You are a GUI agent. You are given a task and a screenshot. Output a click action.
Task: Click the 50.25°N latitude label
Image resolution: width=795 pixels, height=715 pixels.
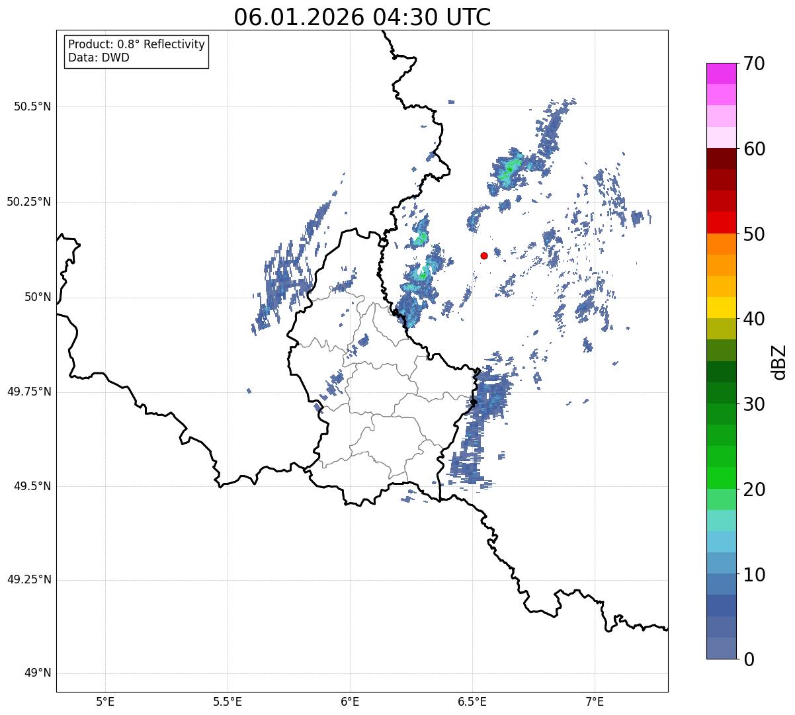coord(28,202)
